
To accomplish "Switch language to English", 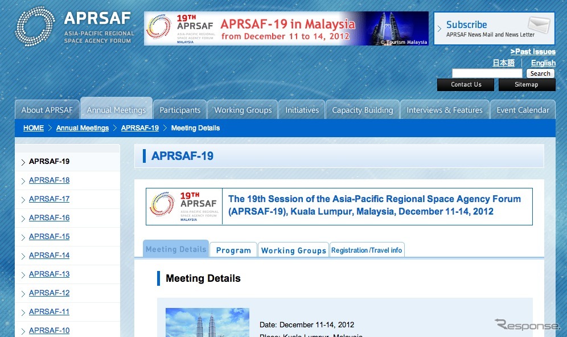I will click(x=543, y=63).
